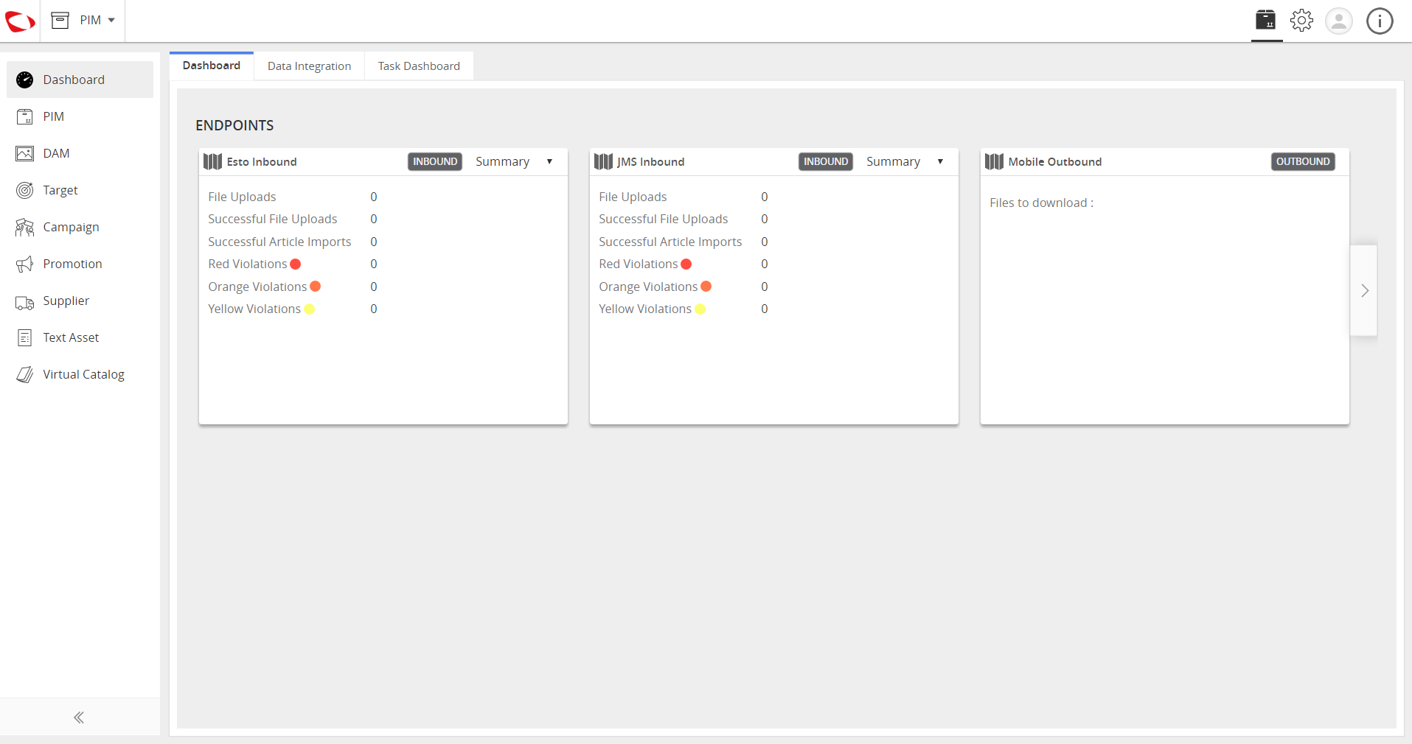
Task: Click File Uploads in JMS Inbound
Action: click(x=633, y=197)
